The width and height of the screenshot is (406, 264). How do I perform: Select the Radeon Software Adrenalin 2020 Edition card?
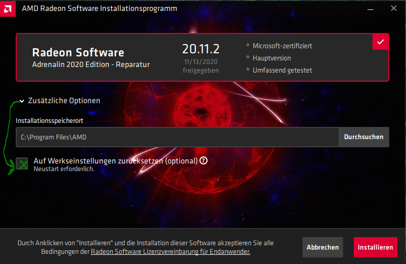202,57
